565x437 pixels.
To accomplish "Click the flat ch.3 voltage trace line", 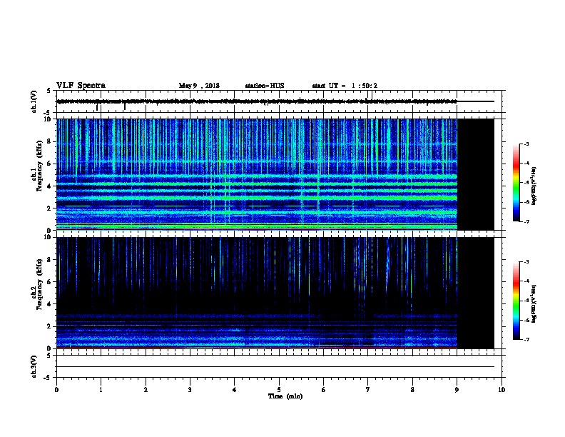I will (275, 367).
